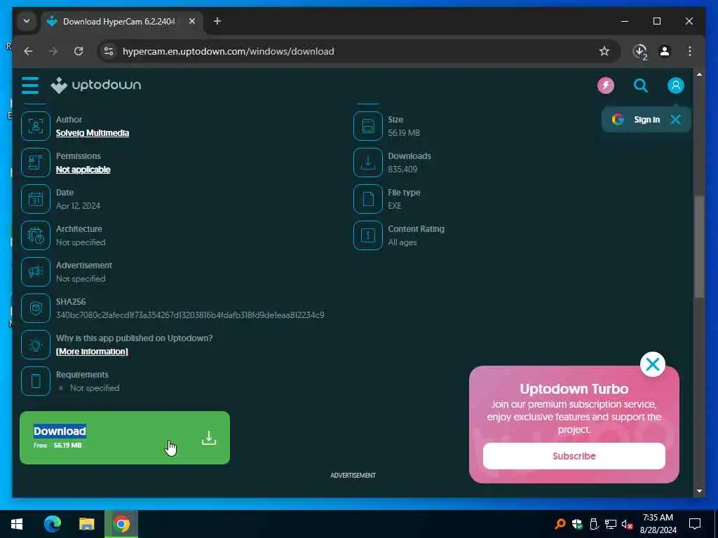Viewport: 718px width, 538px height.
Task: Click the page scrollbar thumb
Action: [x=699, y=247]
